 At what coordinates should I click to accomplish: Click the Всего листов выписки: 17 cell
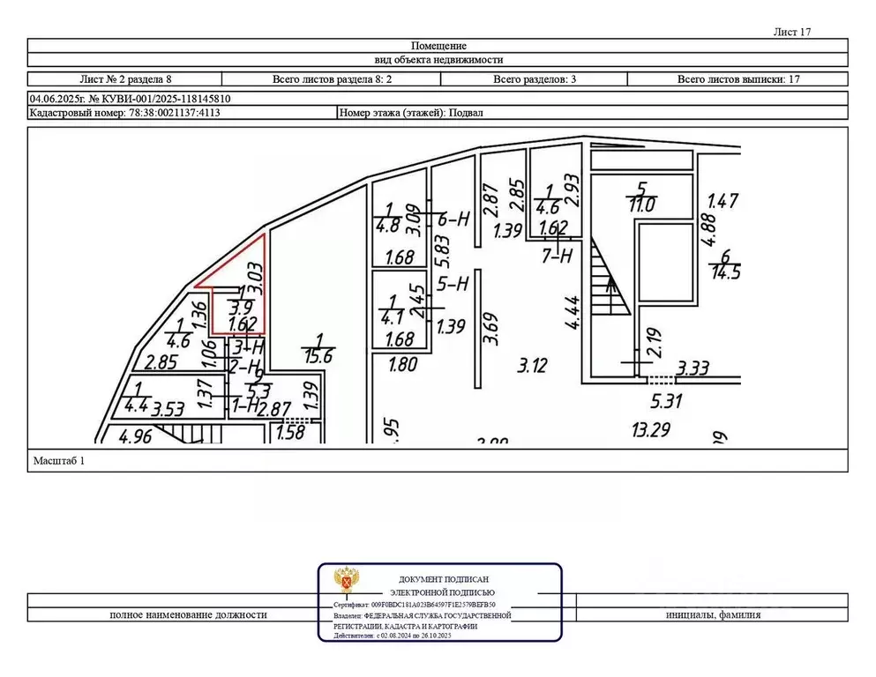(x=737, y=79)
